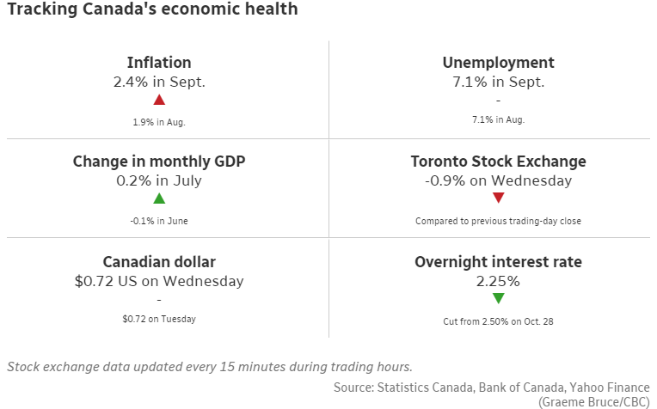Click the 2.4% in Sept. inflation value

[159, 82]
